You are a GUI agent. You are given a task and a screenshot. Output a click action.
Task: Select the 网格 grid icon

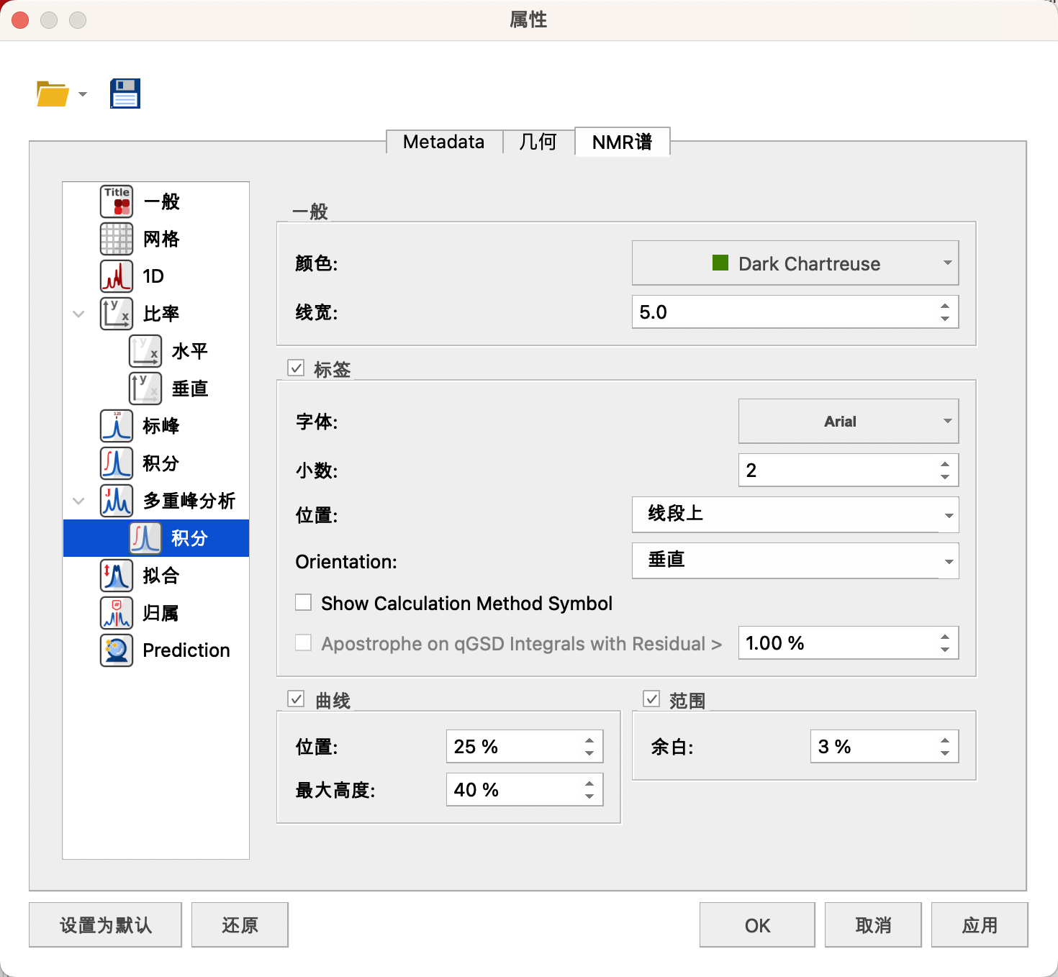[117, 239]
